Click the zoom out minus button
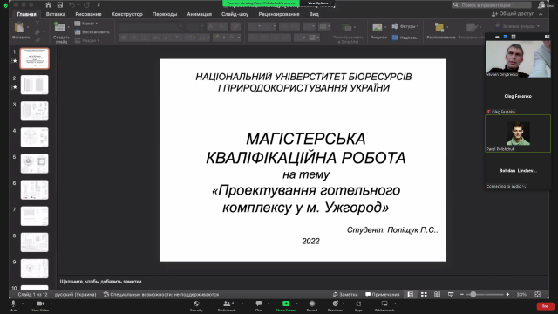558x314 pixels. pos(462,295)
